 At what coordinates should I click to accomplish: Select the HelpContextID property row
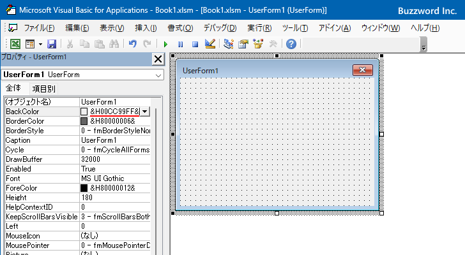click(78, 207)
